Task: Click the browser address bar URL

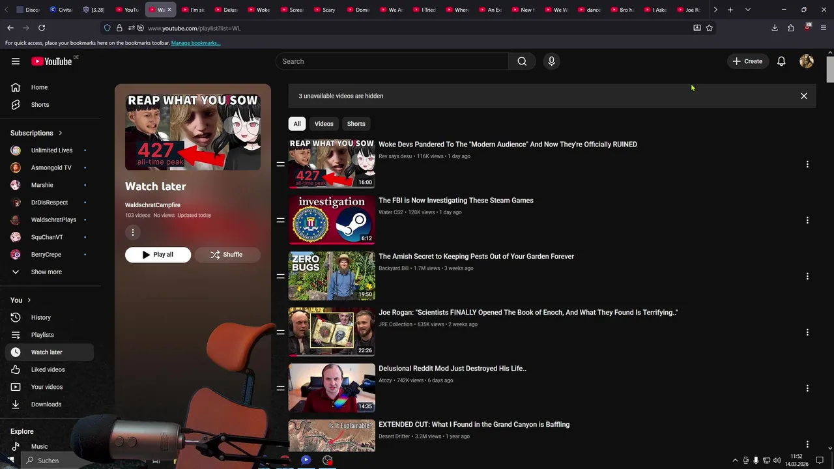Action: pos(194,28)
